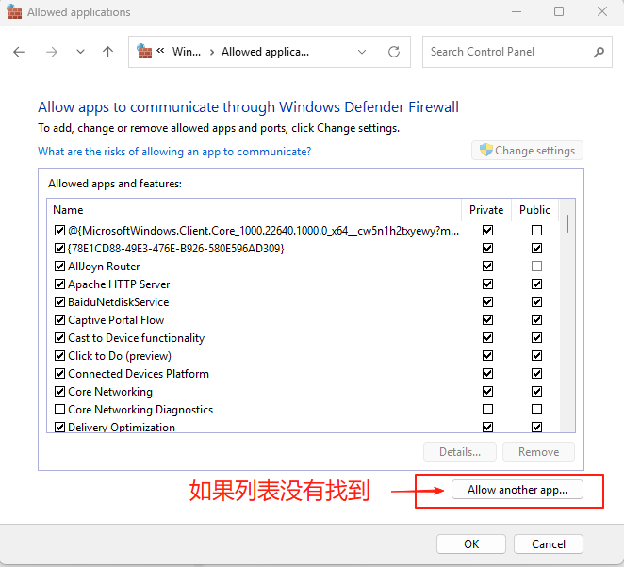Toggle Private checkbox for AllJoyn Router

(487, 266)
